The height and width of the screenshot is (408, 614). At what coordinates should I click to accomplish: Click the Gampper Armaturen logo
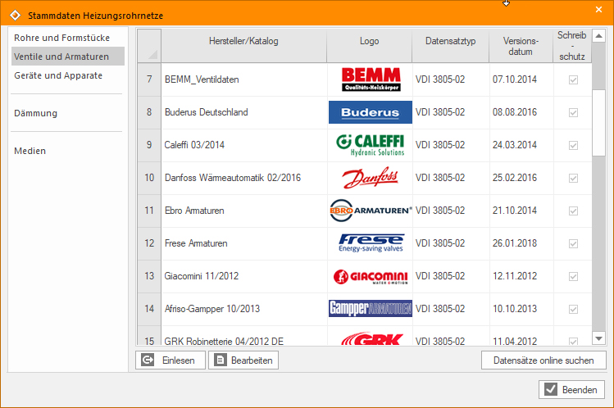pos(371,308)
